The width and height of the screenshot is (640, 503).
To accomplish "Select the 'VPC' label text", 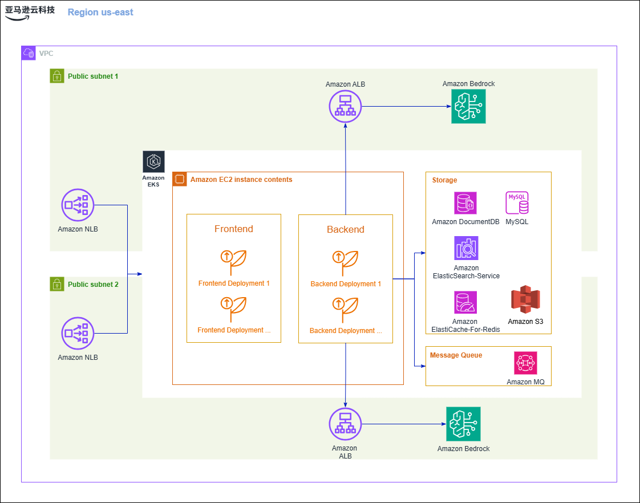I will click(46, 54).
